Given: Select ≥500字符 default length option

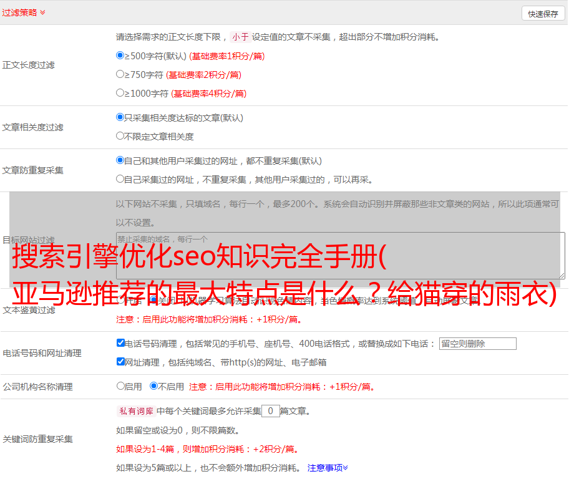Looking at the screenshot, I should coord(120,56).
